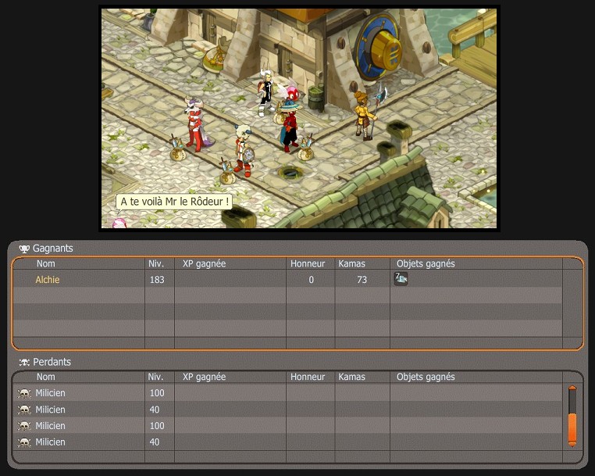
Task: Click the loot bag beside the red-and-white character
Action: pos(177,149)
